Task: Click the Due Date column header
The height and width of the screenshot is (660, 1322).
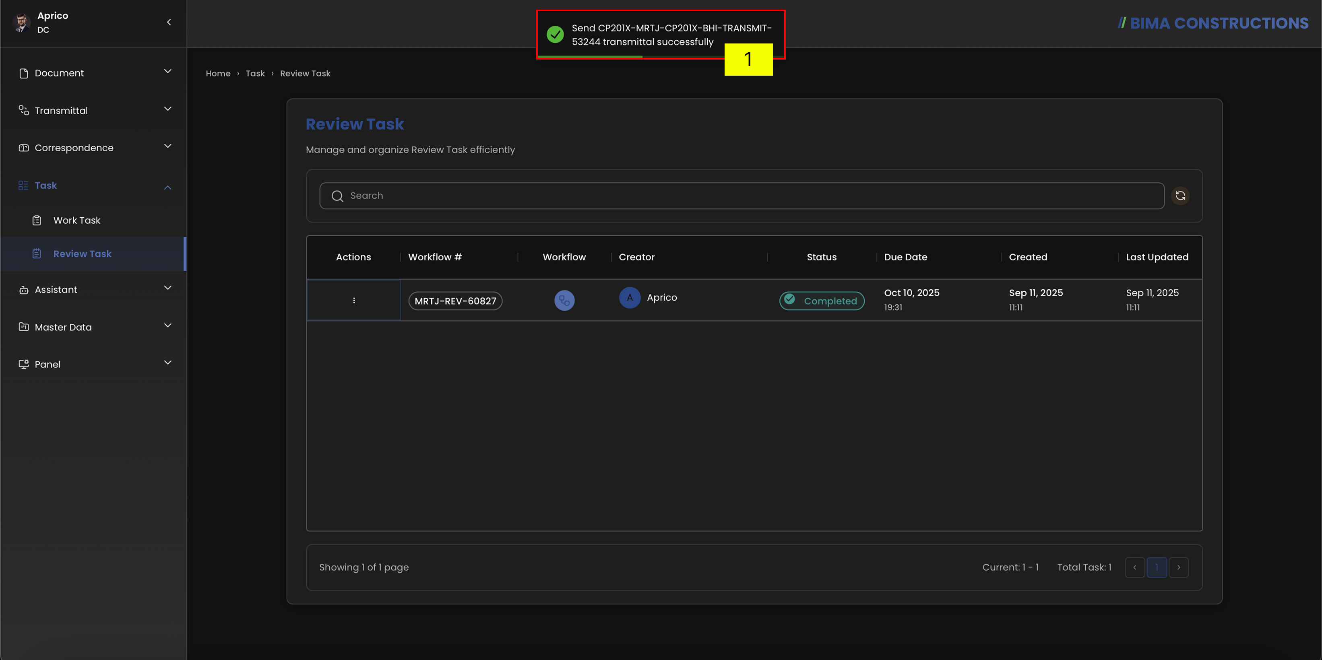Action: point(905,257)
